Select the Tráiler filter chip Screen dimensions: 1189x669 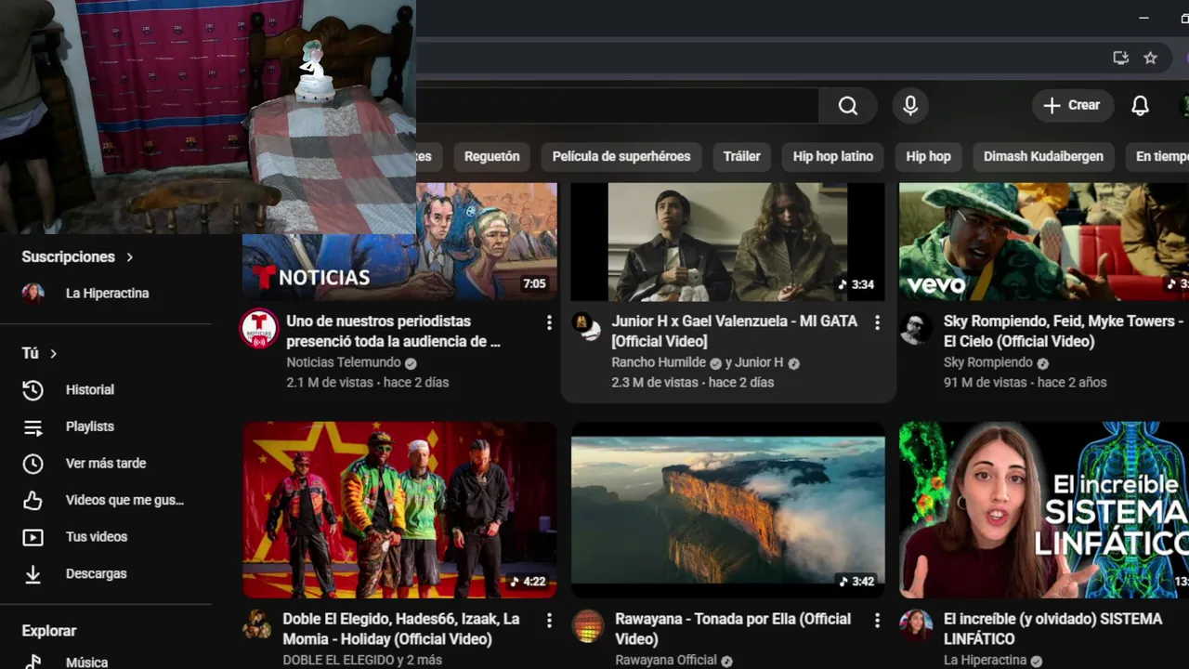point(741,156)
